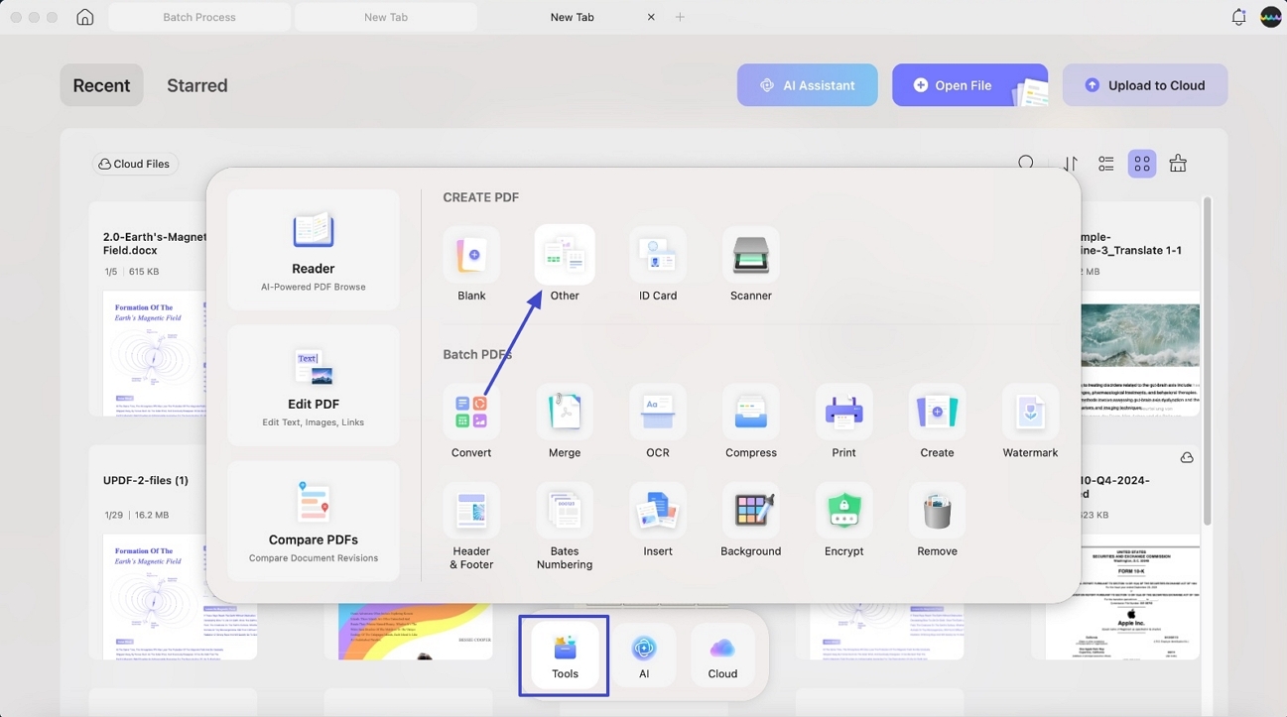1287x717 pixels.
Task: Switch to the Starred tab
Action: point(196,84)
